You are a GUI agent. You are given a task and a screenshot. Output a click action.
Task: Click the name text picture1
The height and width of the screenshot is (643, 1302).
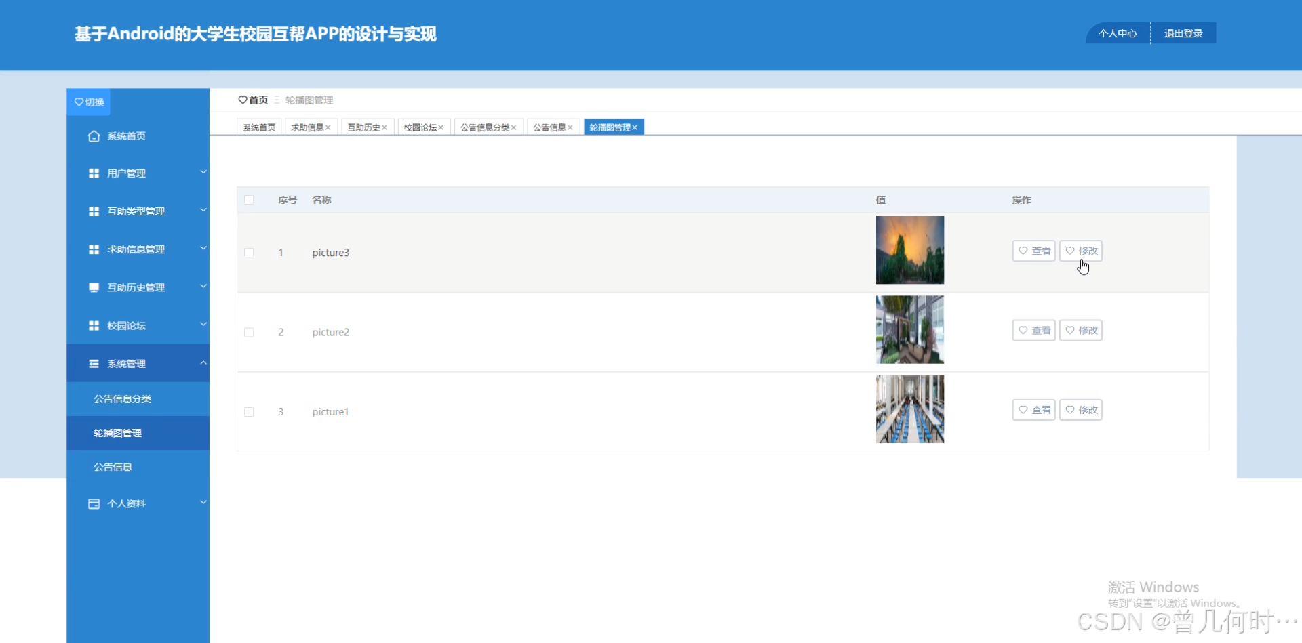[330, 412]
